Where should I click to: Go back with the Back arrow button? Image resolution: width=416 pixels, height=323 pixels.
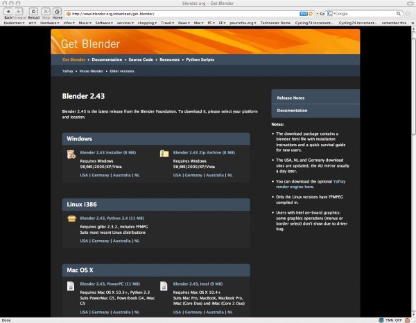[8, 11]
